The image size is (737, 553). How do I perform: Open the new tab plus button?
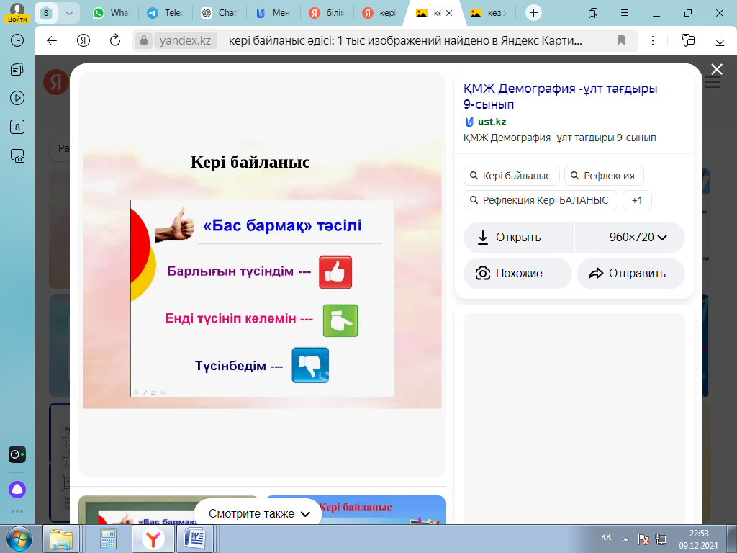click(533, 13)
